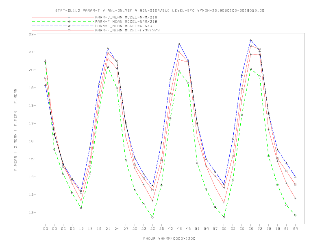Click the blue dashed legend line sample
The width and height of the screenshot is (322, 249).
(x=63, y=26)
